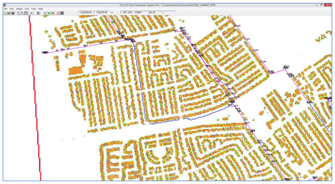Click the Open folder toolbar icon
The height and width of the screenshot is (184, 335).
pyautogui.click(x=9, y=13)
